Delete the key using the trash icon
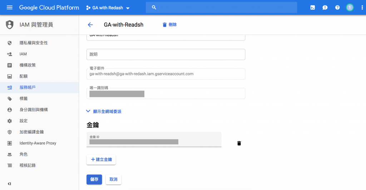Image resolution: width=366 pixels, height=190 pixels. click(239, 143)
